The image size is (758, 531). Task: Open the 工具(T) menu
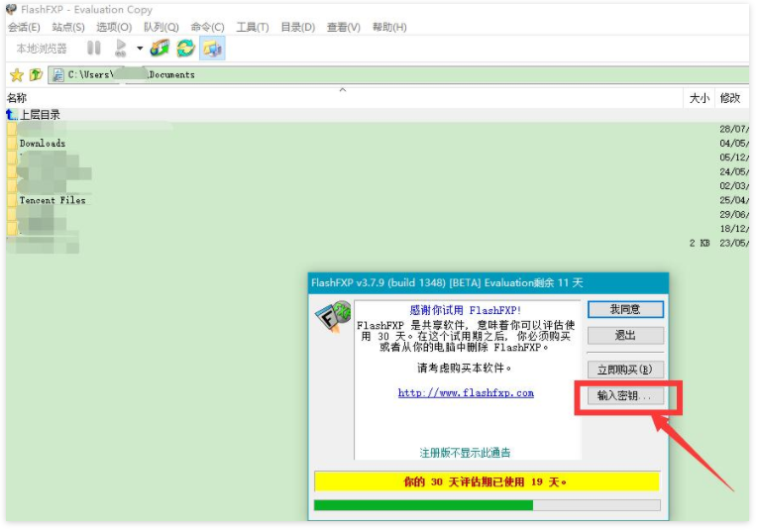pyautogui.click(x=253, y=27)
